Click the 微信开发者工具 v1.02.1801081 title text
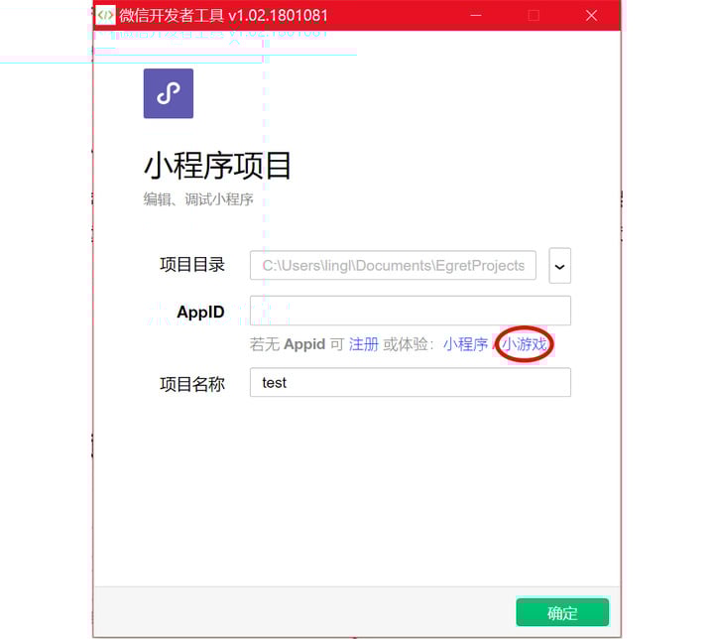This screenshot has width=714, height=639. coord(223,16)
